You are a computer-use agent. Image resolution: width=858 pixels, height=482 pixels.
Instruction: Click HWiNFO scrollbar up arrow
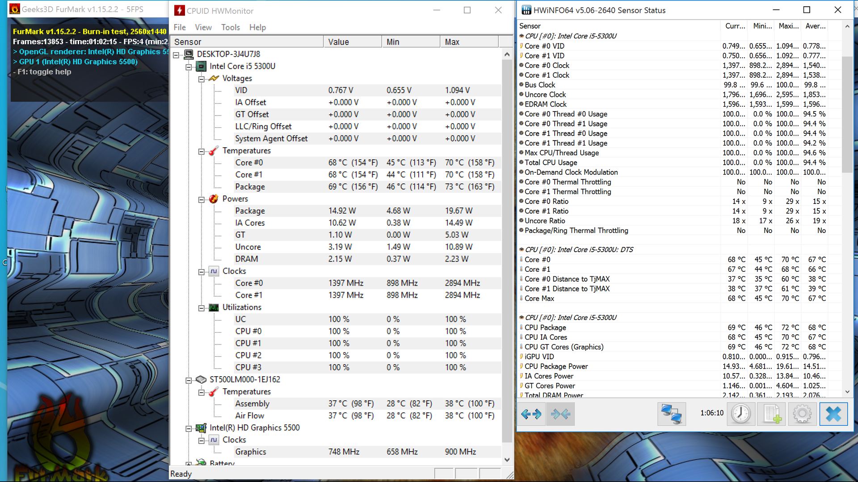coord(847,26)
